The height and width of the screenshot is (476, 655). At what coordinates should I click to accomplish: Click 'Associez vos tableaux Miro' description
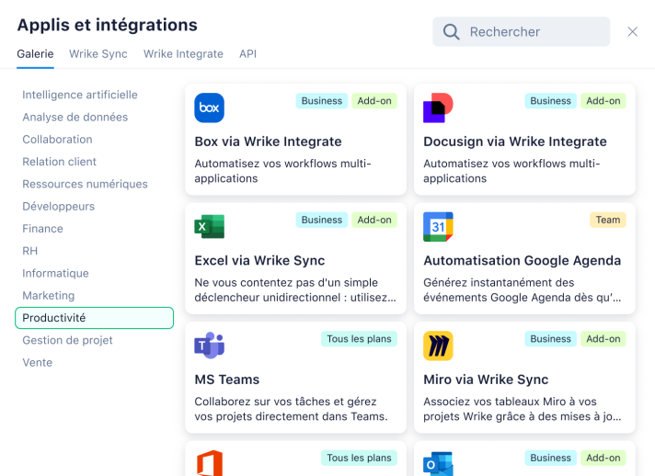(523, 409)
